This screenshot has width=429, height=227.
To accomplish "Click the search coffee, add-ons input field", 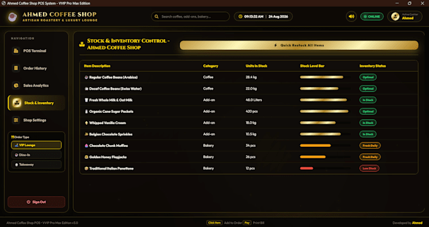I will [190, 16].
